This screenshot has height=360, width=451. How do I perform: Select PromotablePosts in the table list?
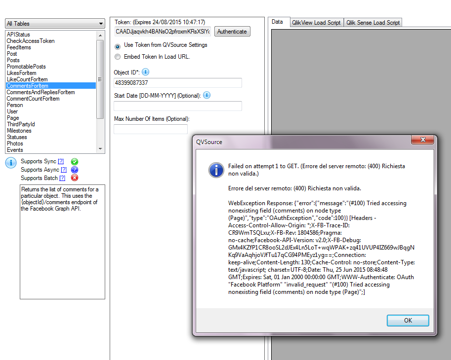[51, 67]
